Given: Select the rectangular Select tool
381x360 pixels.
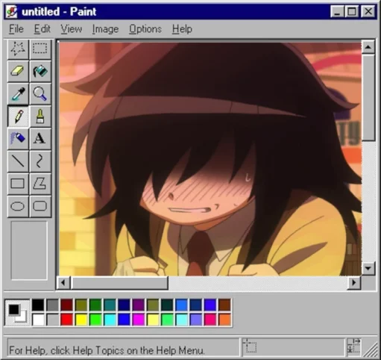Looking at the screenshot, I should [x=40, y=49].
